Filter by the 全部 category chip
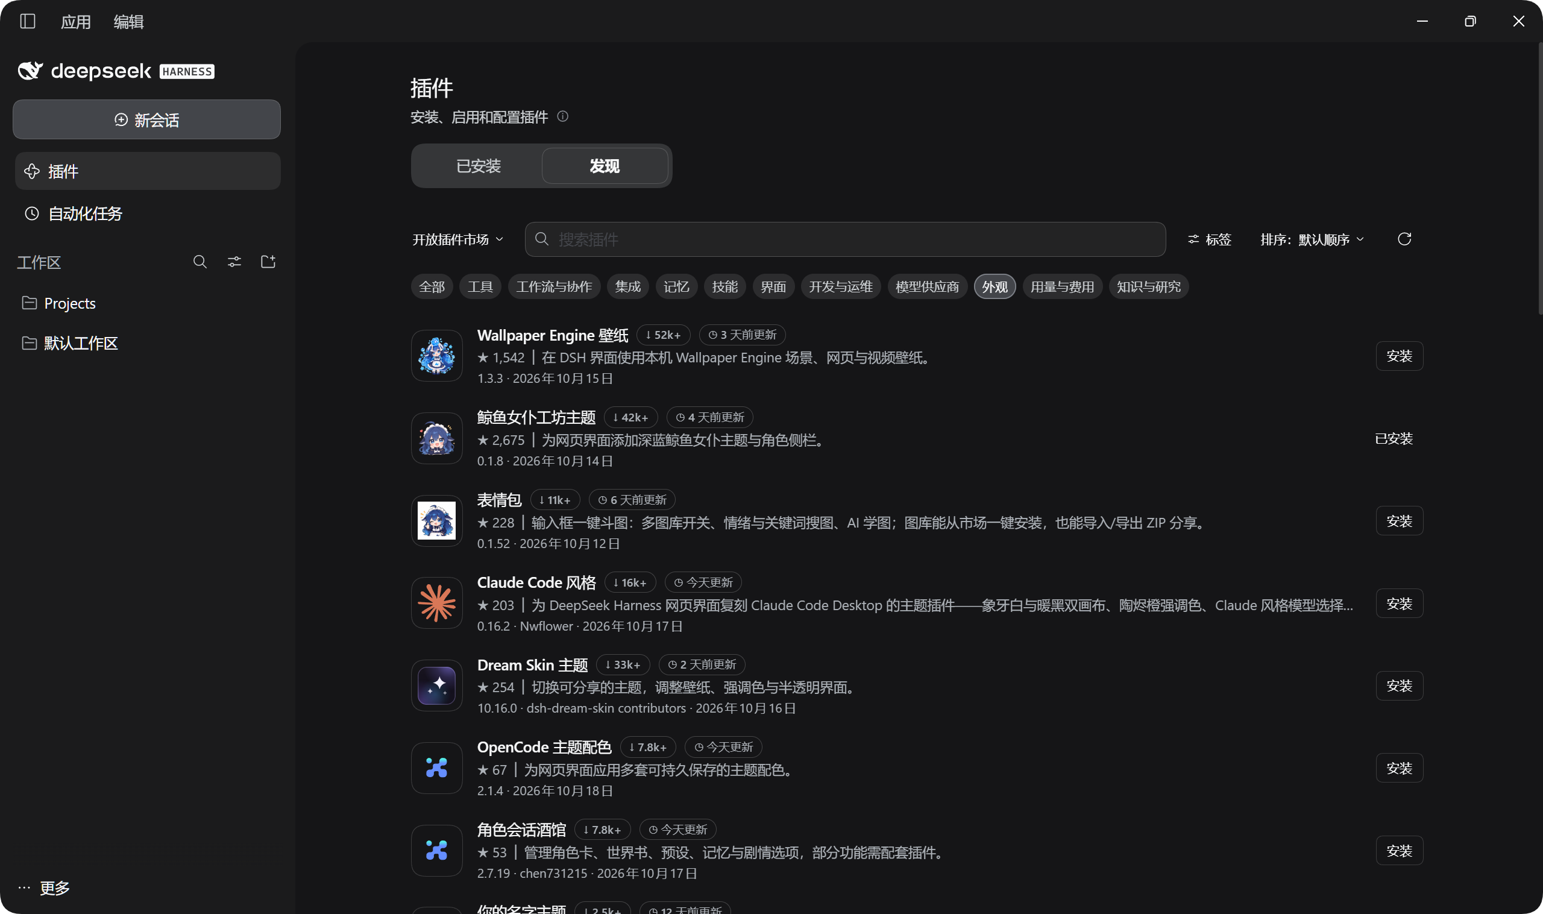Screen dimensions: 1543x914 tap(432, 286)
